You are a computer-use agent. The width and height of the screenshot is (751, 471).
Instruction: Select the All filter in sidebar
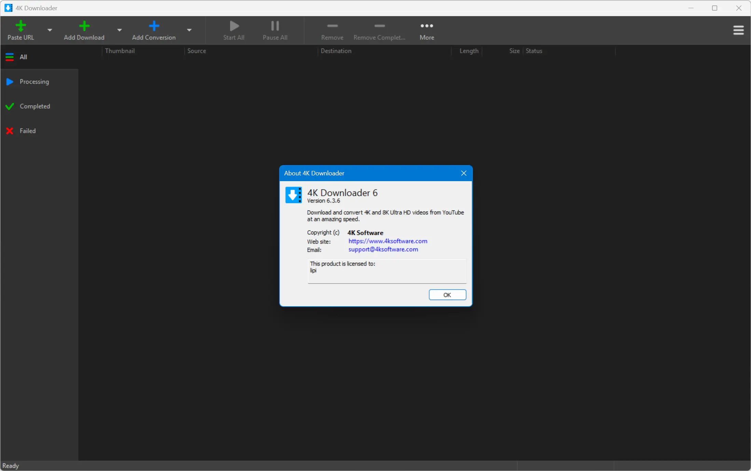(23, 57)
